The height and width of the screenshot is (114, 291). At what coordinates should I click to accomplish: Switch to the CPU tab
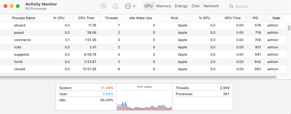(x=148, y=6)
